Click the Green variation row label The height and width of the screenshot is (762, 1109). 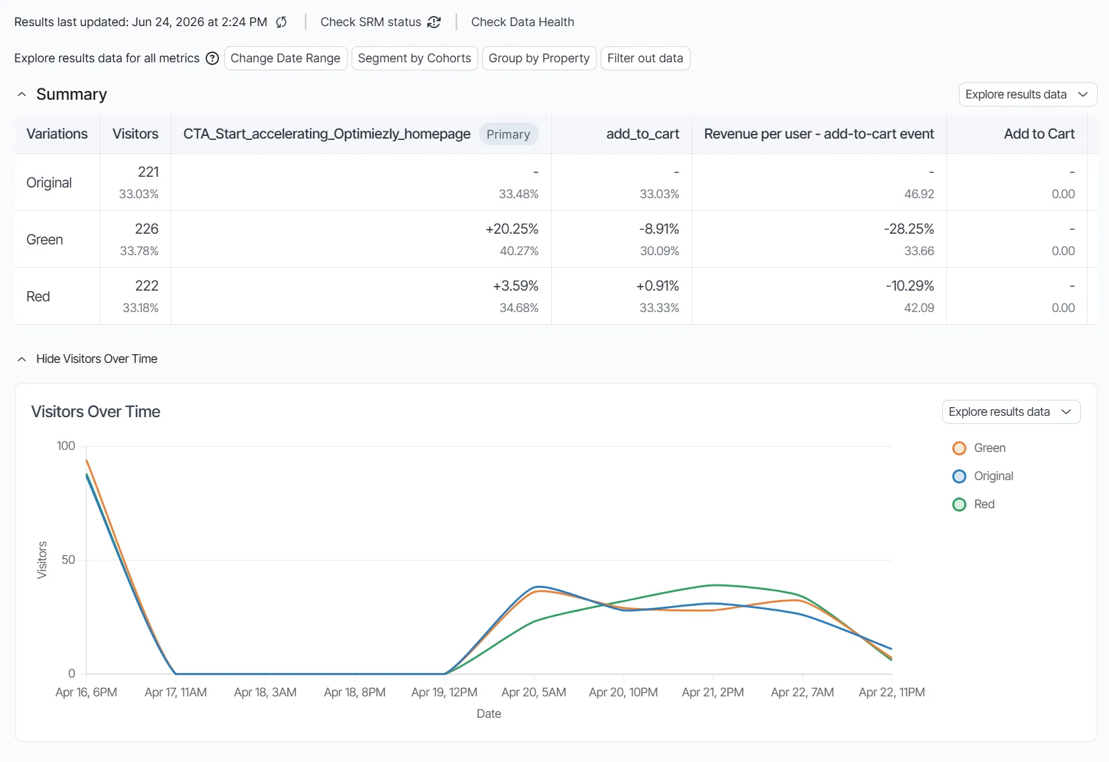(45, 240)
